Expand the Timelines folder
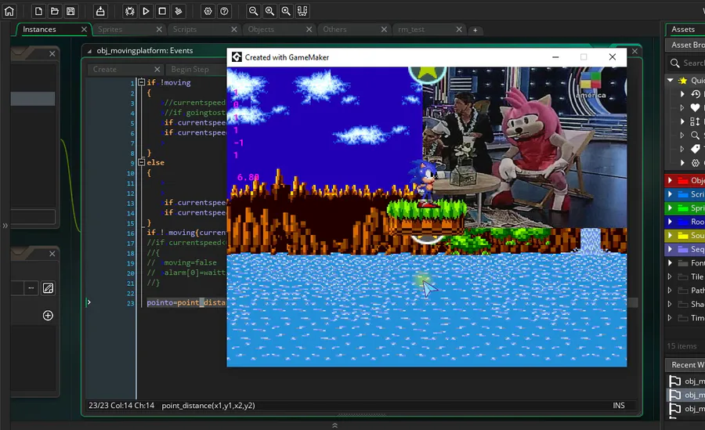Image resolution: width=705 pixels, height=430 pixels. point(670,317)
